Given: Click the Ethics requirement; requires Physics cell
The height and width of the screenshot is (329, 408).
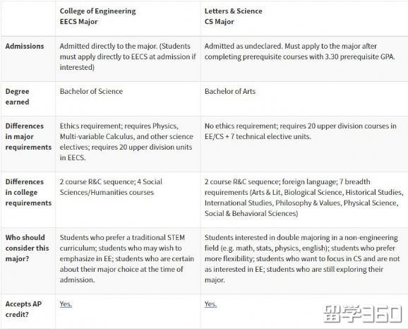Looking at the screenshot, I should pos(126,142).
